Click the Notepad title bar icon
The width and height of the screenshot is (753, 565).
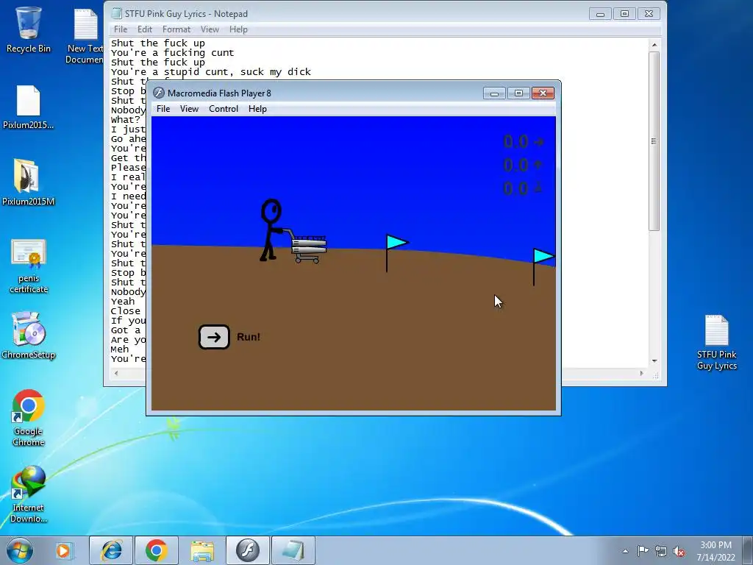(x=116, y=13)
